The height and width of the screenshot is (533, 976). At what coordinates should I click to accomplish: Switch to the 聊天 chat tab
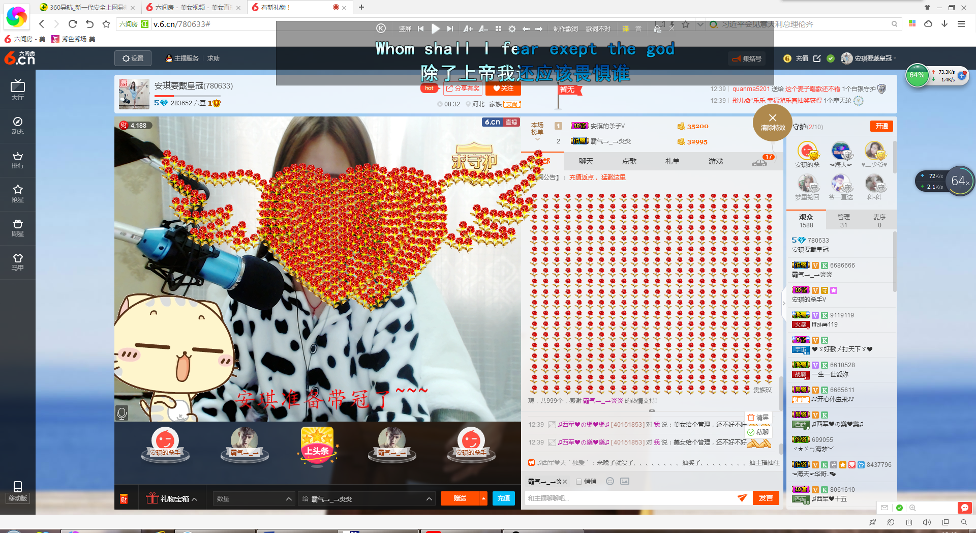coord(586,161)
